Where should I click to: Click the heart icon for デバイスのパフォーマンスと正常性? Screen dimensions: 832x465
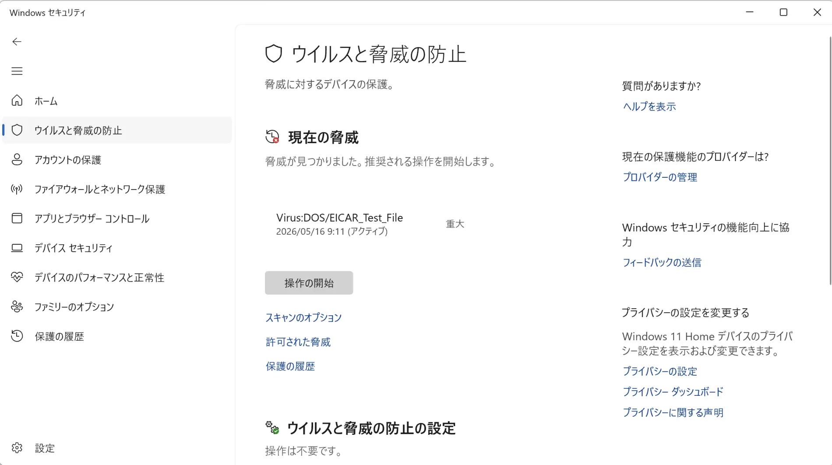17,277
